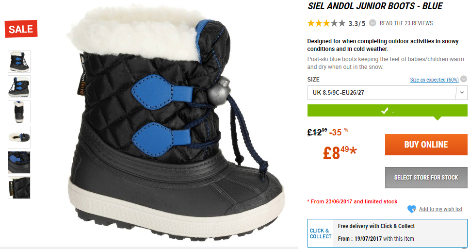Open READ THE 23 REVIEWS link
The image size is (470, 249).
pyautogui.click(x=406, y=23)
